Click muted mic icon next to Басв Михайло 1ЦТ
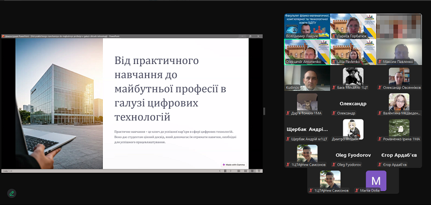Screen dimensions: 431x205 [x=334, y=88]
